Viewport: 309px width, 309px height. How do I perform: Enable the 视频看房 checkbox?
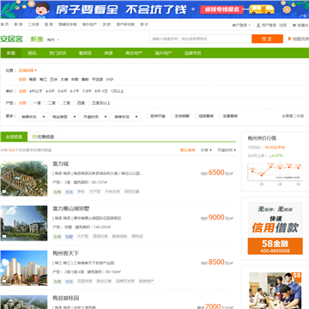197,116
